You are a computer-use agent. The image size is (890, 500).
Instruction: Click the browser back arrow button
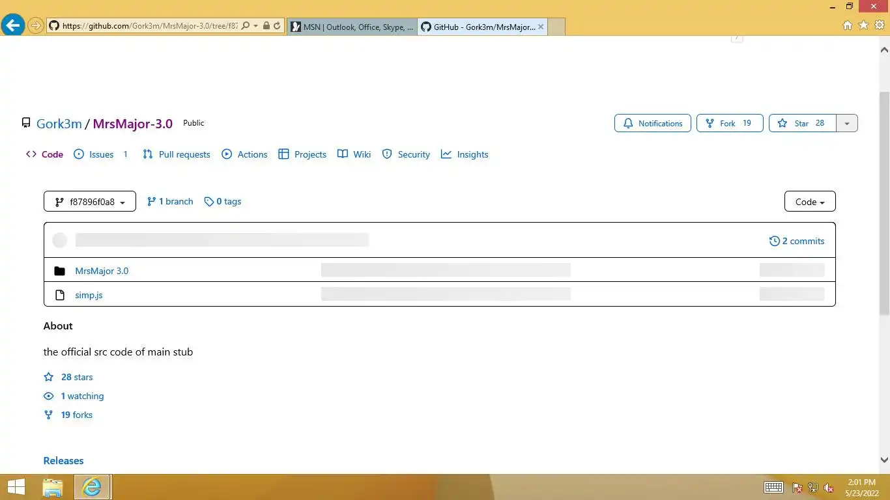pos(12,25)
